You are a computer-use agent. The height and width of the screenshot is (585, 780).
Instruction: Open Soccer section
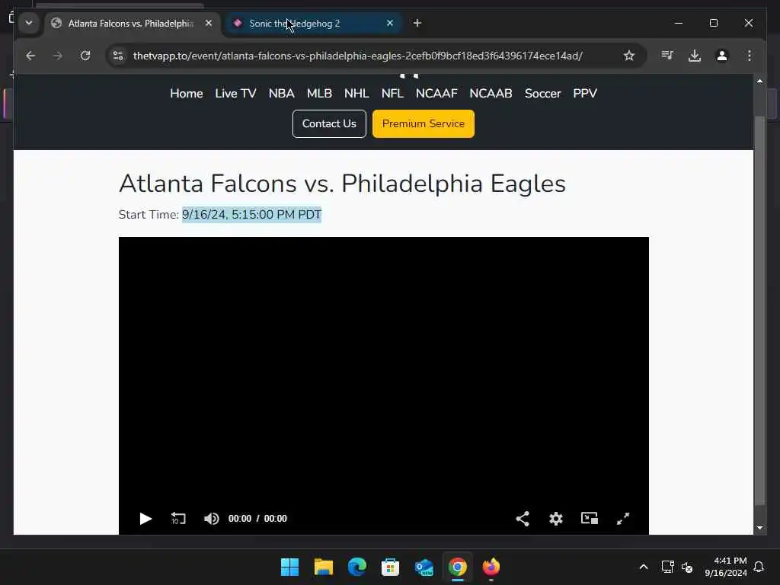pyautogui.click(x=542, y=94)
